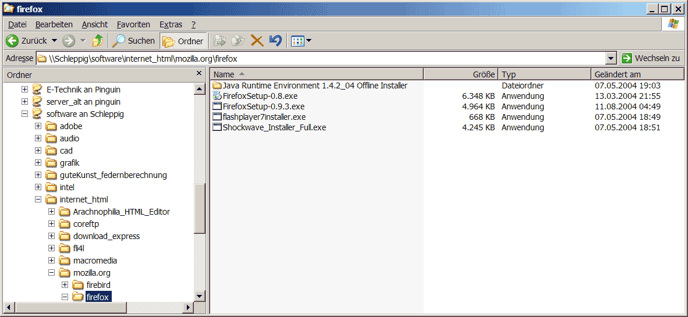Select server_alt an pinguin network drive icon

(x=38, y=102)
